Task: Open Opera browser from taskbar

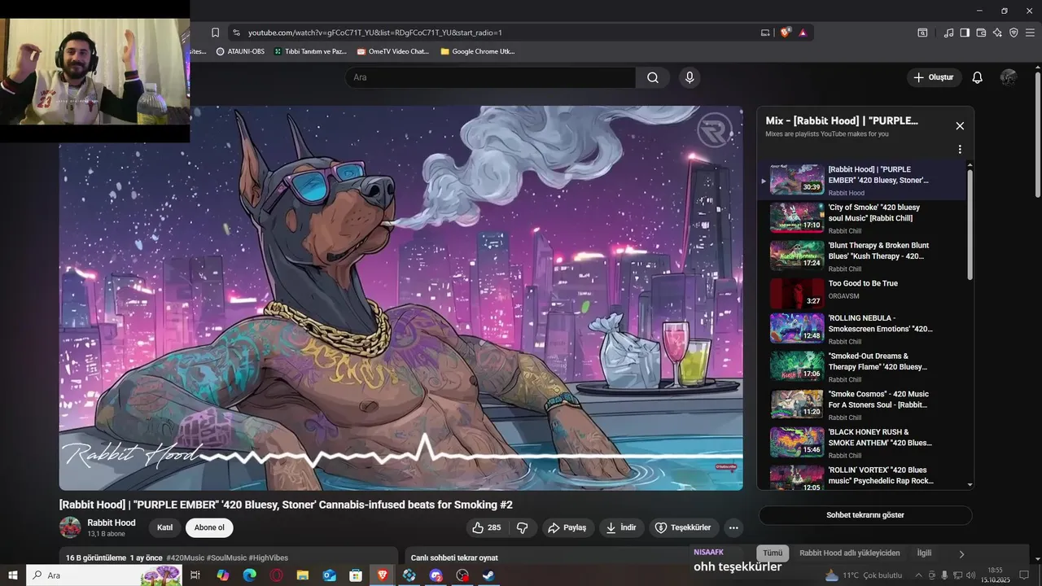Action: (277, 575)
